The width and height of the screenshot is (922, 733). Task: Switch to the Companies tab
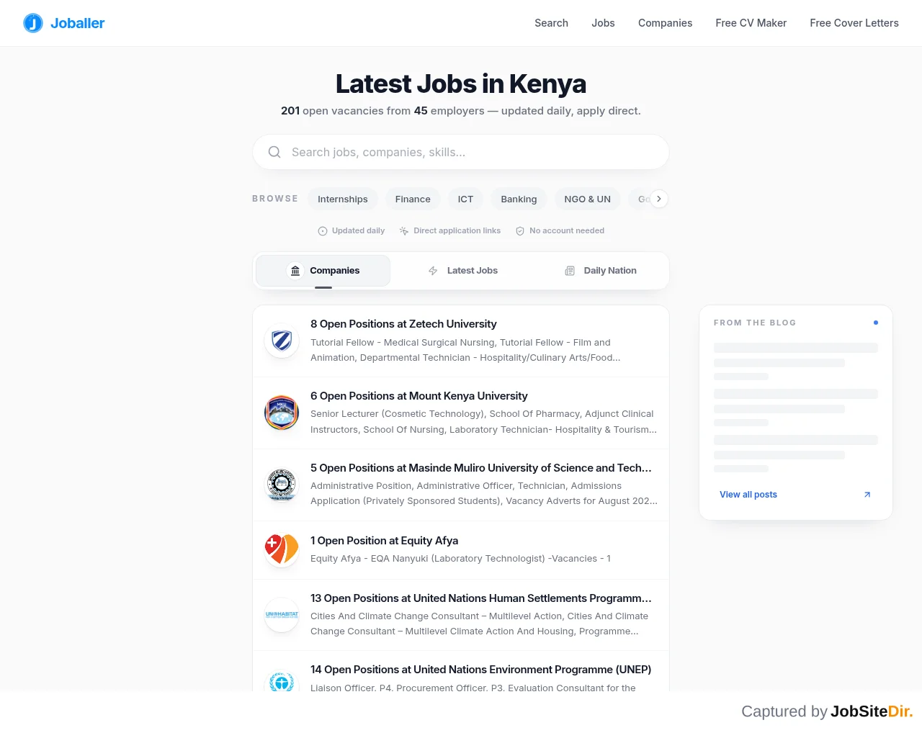coord(323,271)
